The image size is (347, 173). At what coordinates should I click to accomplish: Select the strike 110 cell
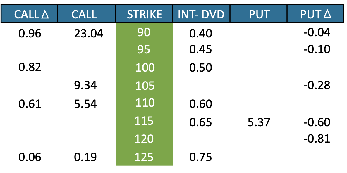click(x=144, y=103)
